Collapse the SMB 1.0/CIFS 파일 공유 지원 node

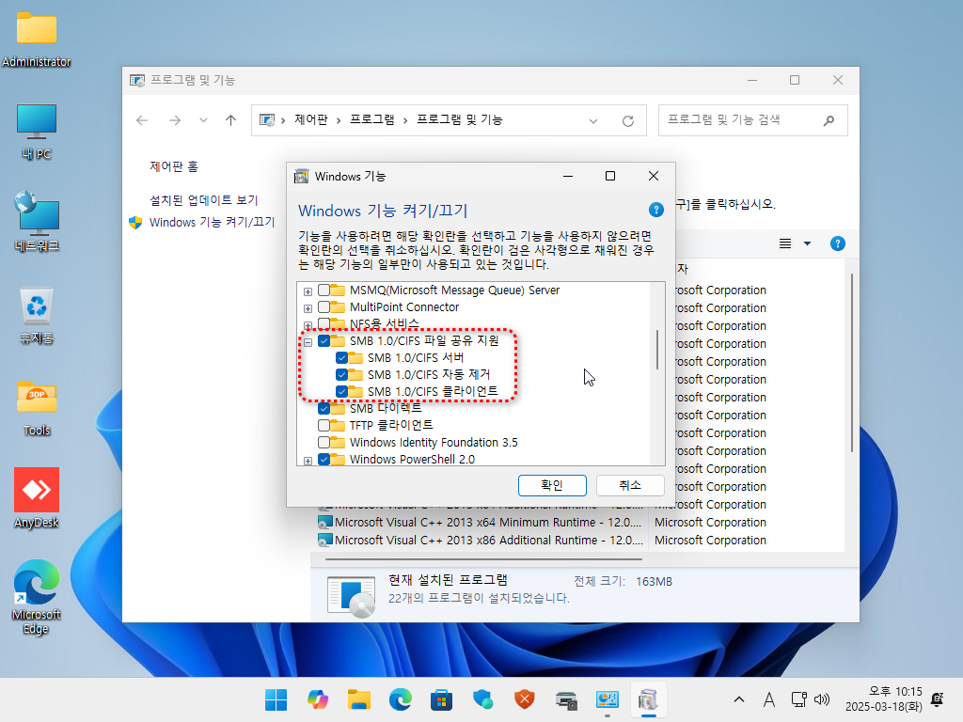[x=308, y=342]
